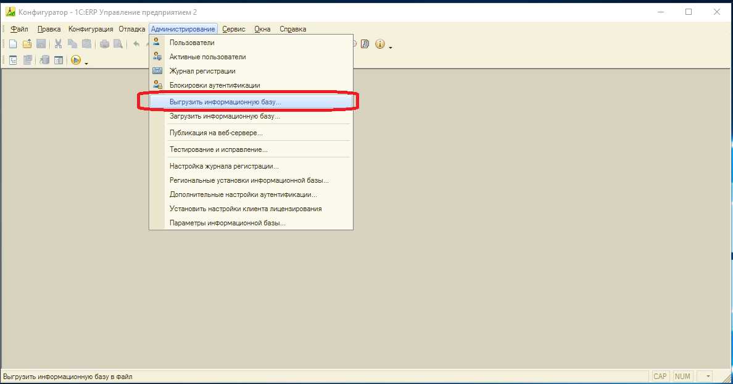733x384 pixels.
Task: Expand dropdown arrow next to play icon
Action: 86,63
